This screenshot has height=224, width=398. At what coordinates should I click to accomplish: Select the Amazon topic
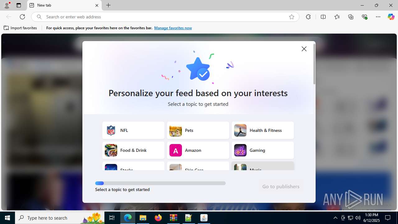tap(198, 150)
